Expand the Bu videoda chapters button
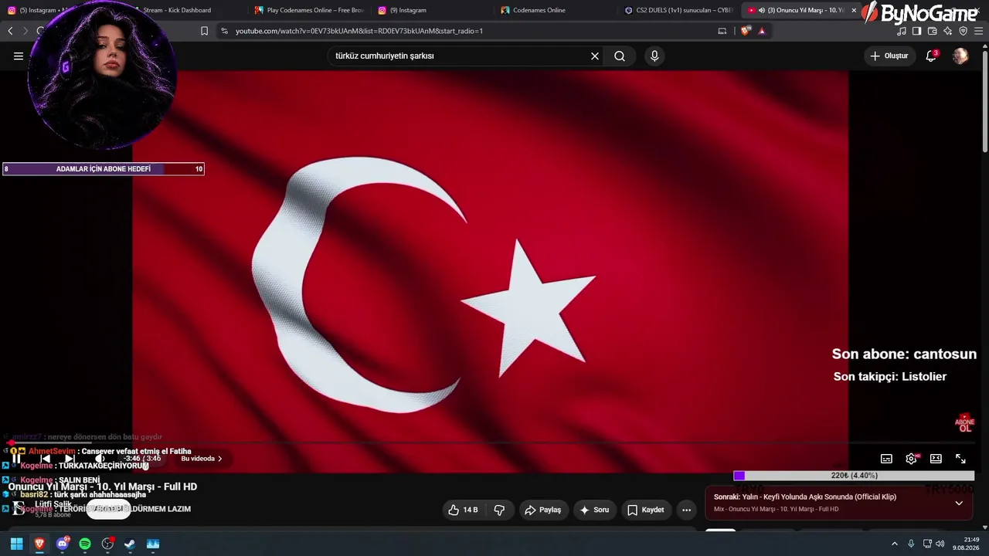989x556 pixels. (202, 459)
